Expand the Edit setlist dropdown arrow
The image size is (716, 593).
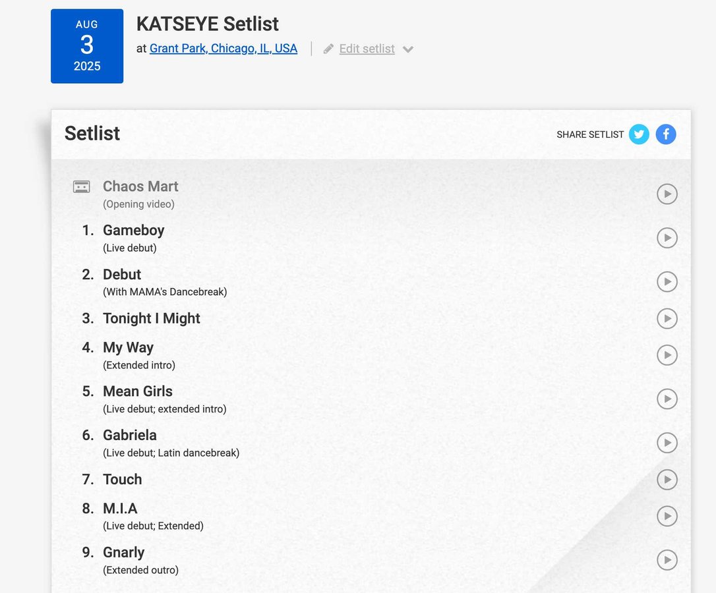click(408, 49)
